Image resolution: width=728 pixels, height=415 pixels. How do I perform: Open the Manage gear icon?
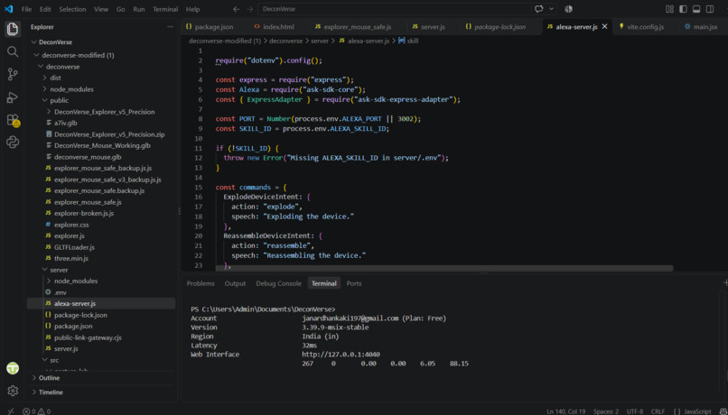(13, 391)
